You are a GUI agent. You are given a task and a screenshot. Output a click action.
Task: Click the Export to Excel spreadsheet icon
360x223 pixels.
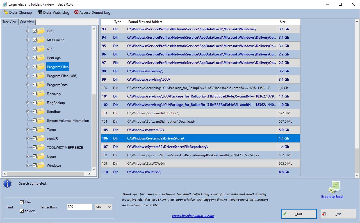[334, 187]
